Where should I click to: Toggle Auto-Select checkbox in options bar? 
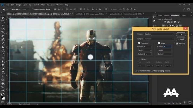(x=11, y=9)
